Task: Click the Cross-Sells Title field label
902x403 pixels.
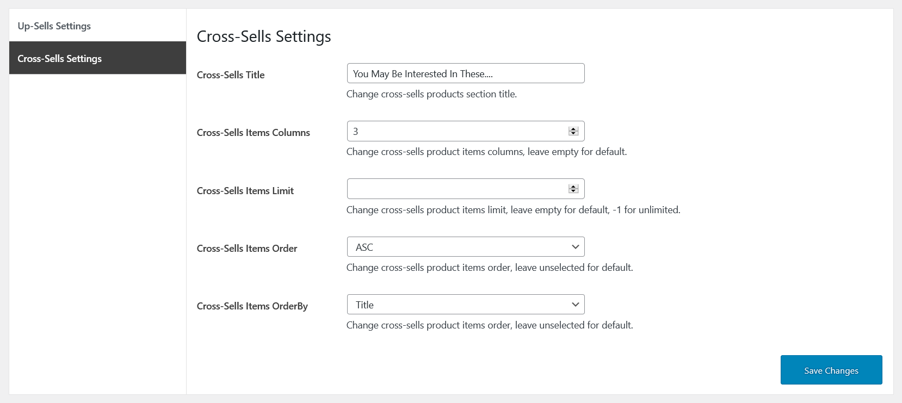Action: pyautogui.click(x=231, y=75)
